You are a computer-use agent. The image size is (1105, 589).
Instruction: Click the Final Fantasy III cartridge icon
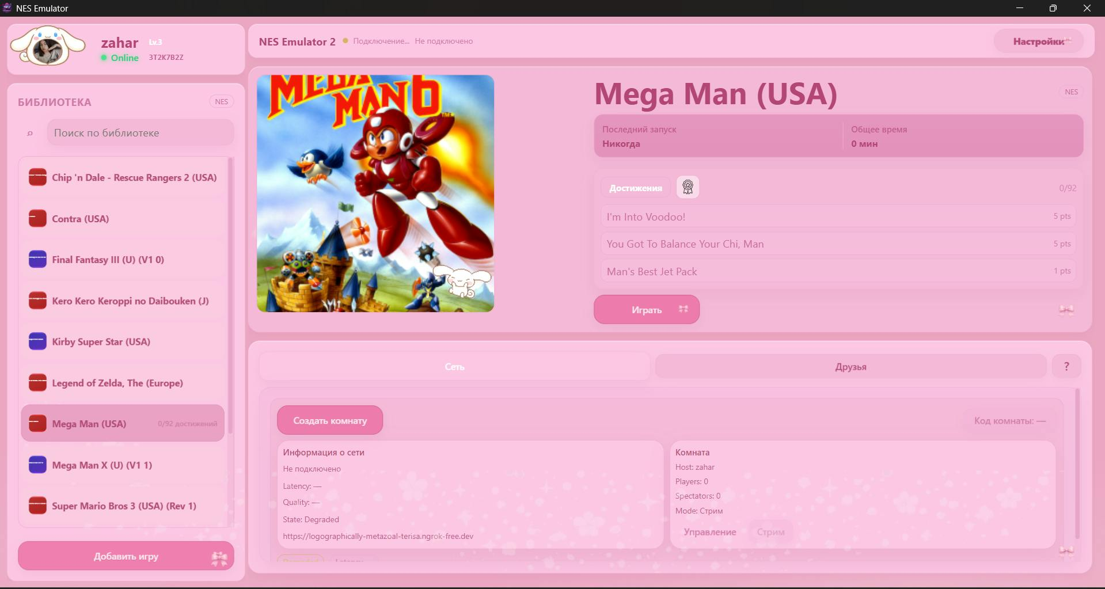[x=37, y=260]
